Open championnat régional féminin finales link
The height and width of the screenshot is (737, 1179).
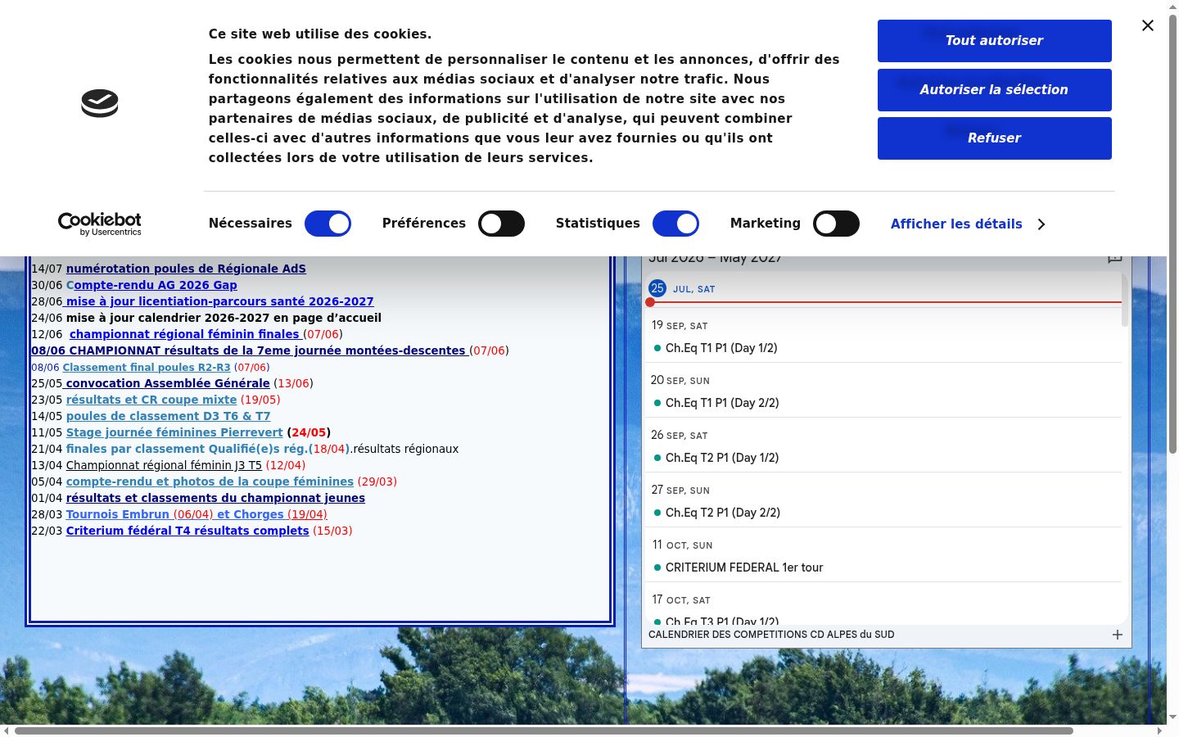point(184,334)
